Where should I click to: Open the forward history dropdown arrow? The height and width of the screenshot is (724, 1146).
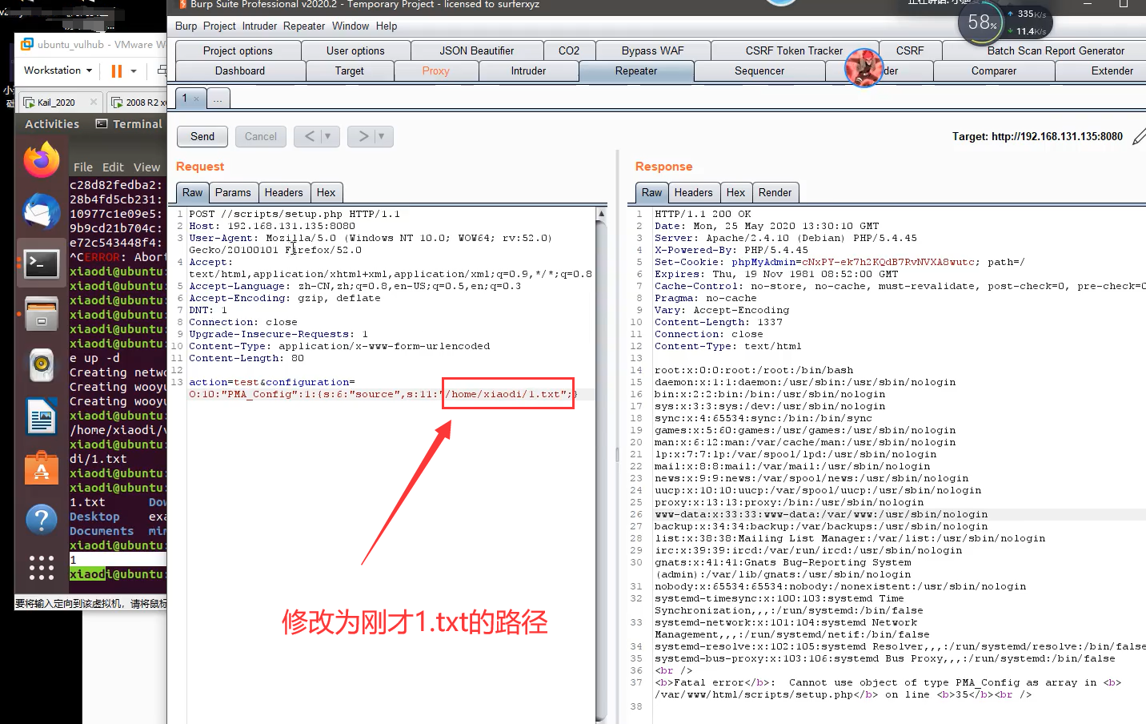pos(382,136)
